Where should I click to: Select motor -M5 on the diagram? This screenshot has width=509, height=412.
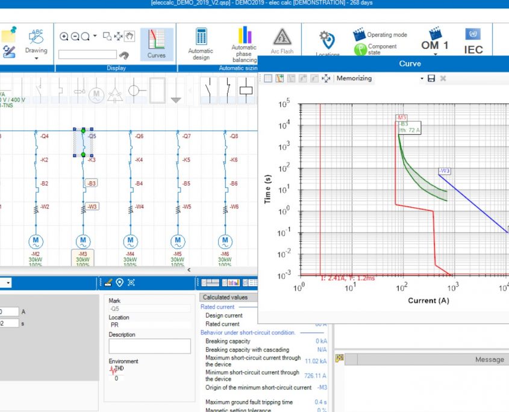(x=178, y=241)
